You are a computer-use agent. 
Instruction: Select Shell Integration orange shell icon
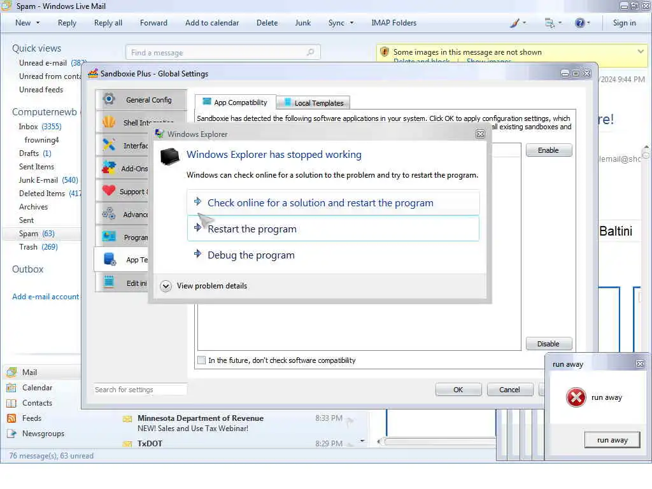coord(109,122)
